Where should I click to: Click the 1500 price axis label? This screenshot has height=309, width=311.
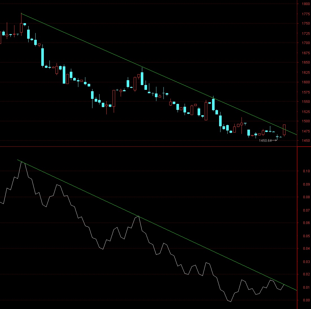(306, 121)
